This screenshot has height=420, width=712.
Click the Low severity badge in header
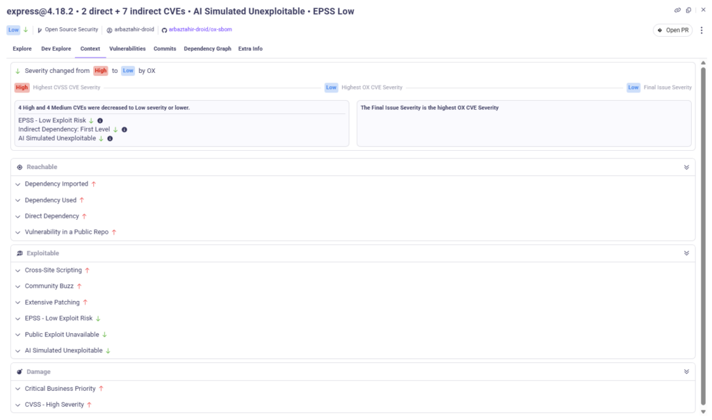click(x=13, y=30)
